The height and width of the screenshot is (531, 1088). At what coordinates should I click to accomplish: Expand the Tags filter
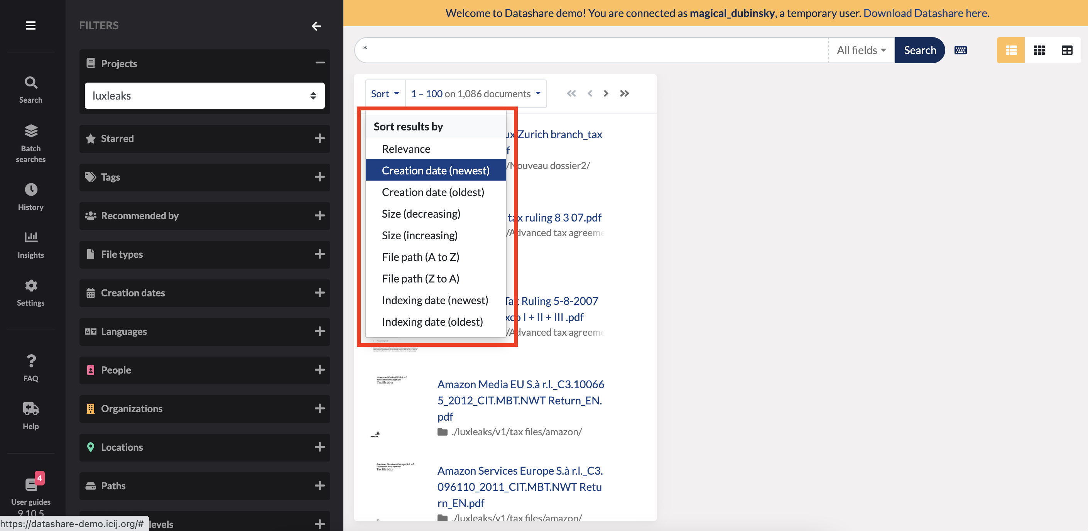320,177
